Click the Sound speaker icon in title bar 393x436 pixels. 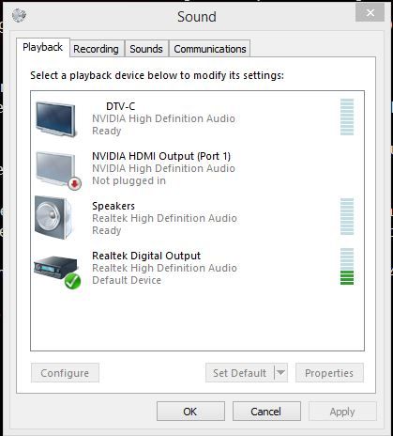(19, 15)
